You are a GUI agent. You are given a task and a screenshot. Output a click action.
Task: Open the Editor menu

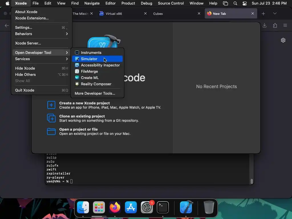[111, 3]
